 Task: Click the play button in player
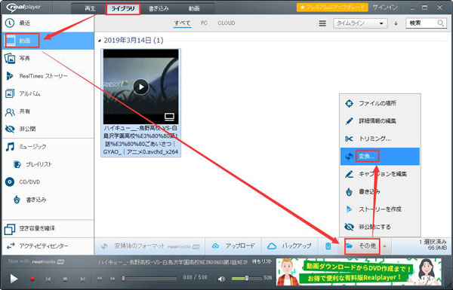[x=14, y=279]
